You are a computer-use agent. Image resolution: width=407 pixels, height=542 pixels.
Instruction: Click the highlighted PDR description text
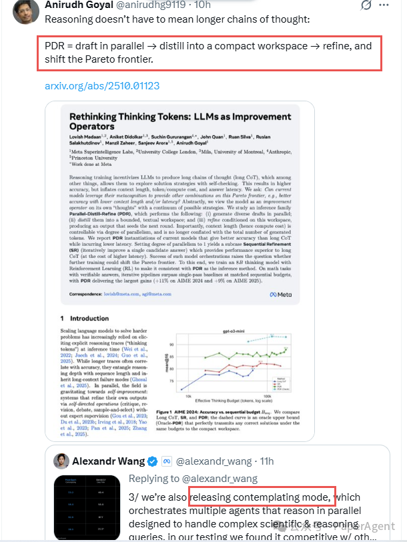(208, 53)
